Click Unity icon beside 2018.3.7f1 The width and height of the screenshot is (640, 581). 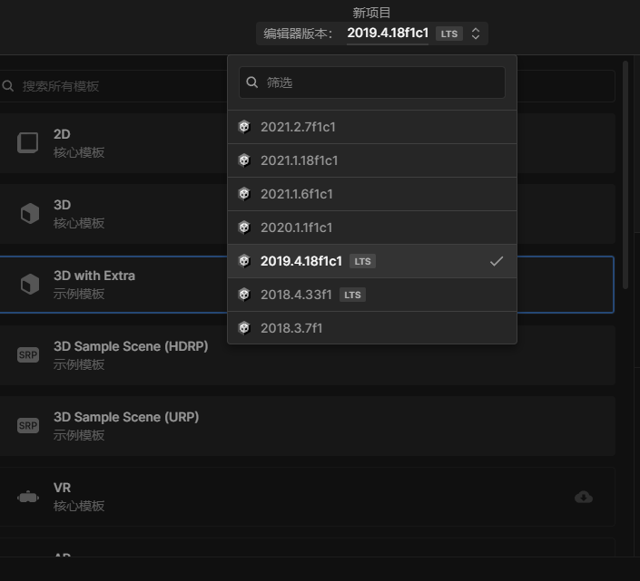tap(244, 328)
